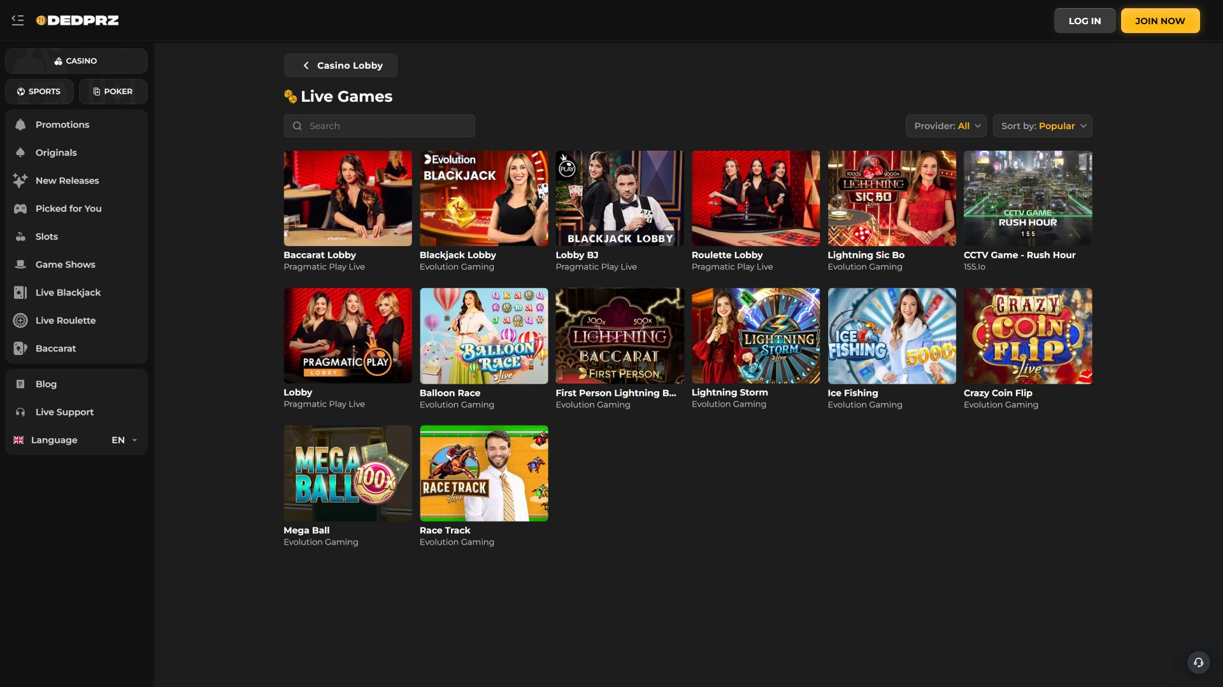1223x687 pixels.
Task: Open the Roulette Lobby game thumbnail
Action: (x=756, y=198)
